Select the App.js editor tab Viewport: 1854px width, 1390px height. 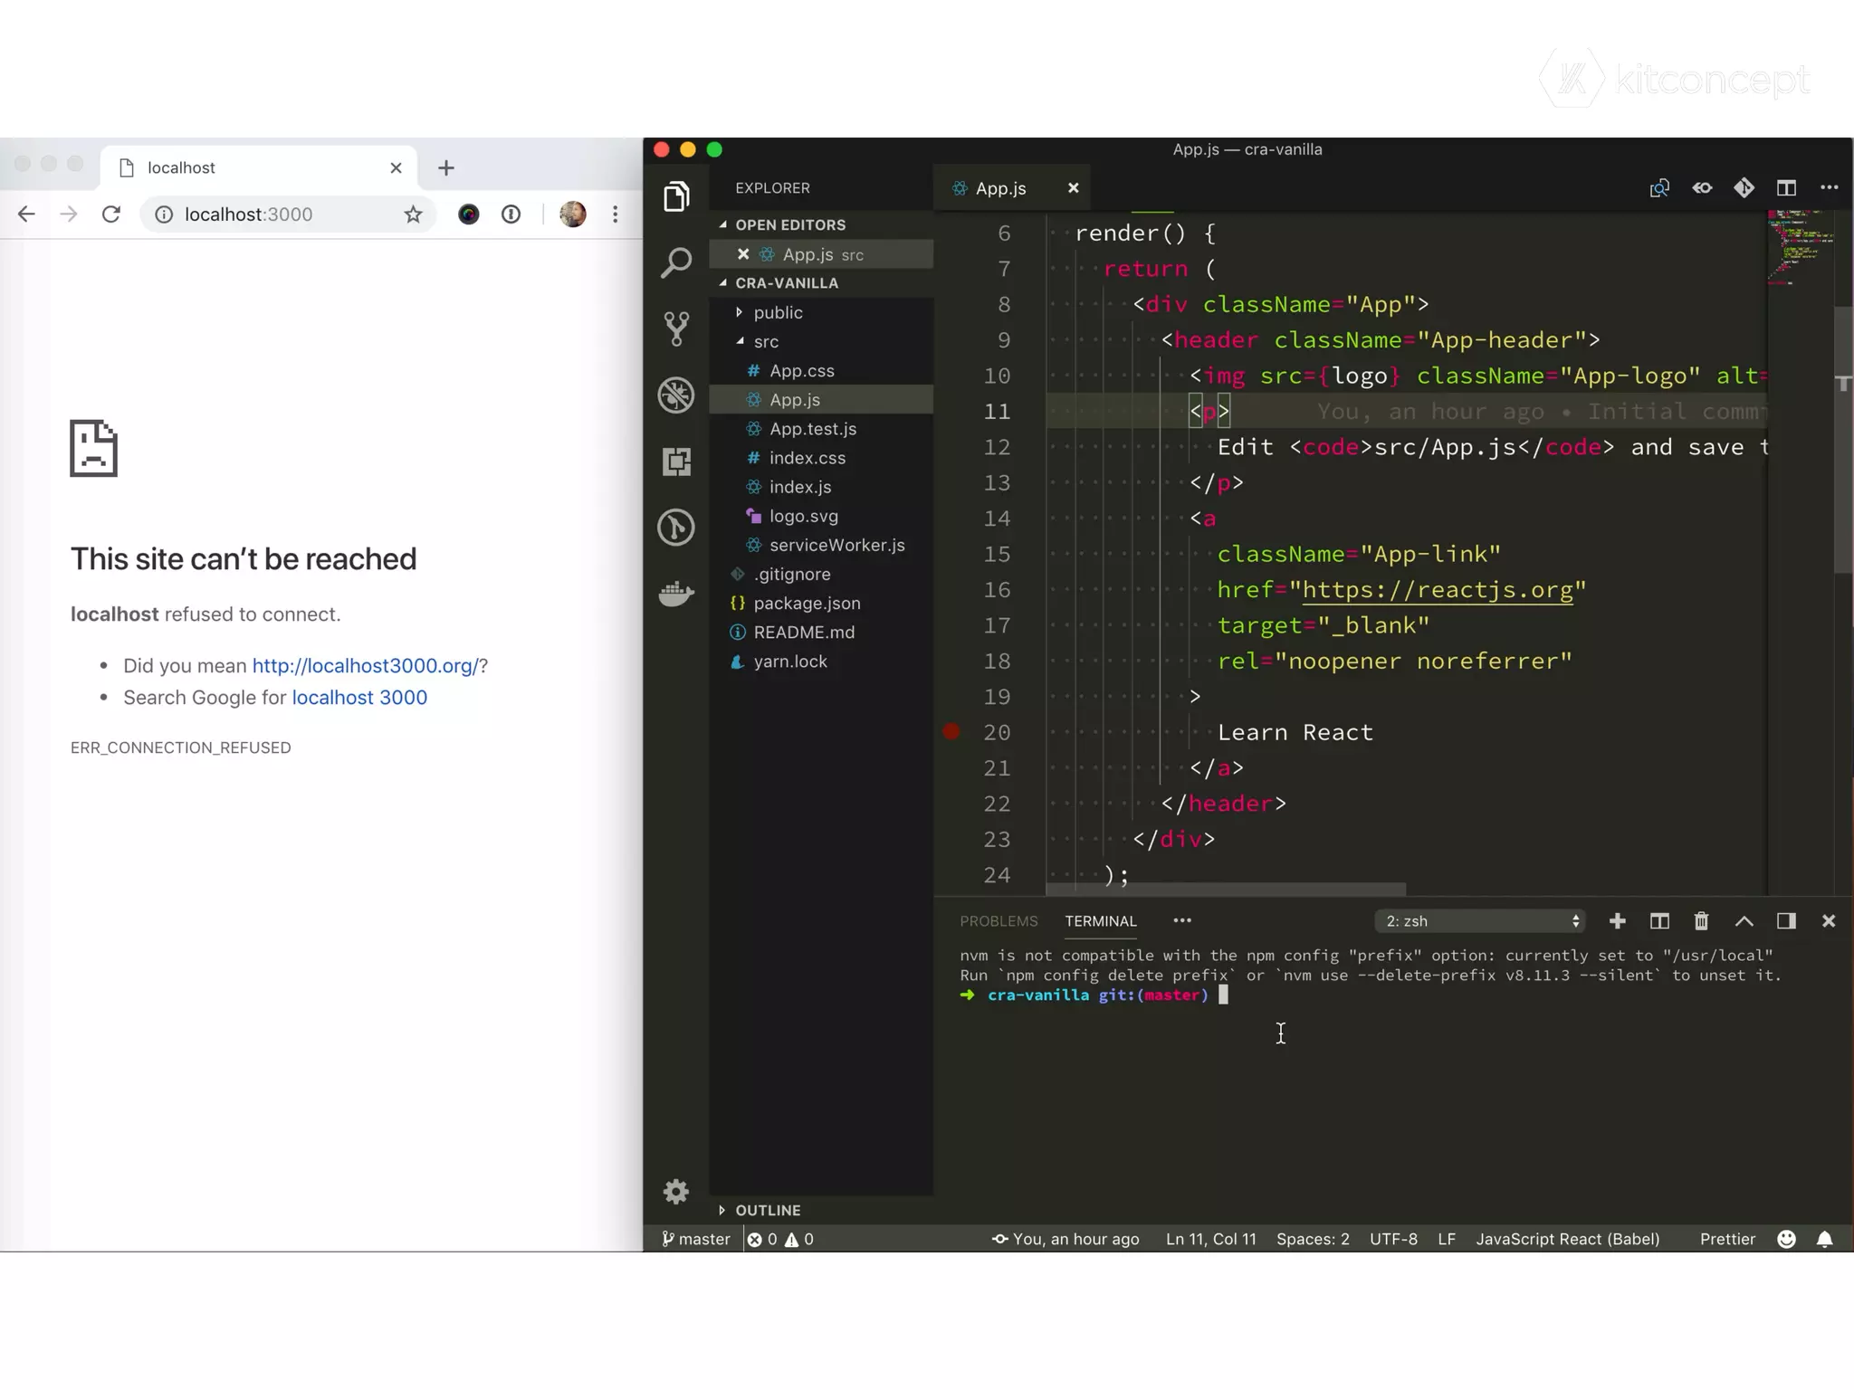(1000, 188)
